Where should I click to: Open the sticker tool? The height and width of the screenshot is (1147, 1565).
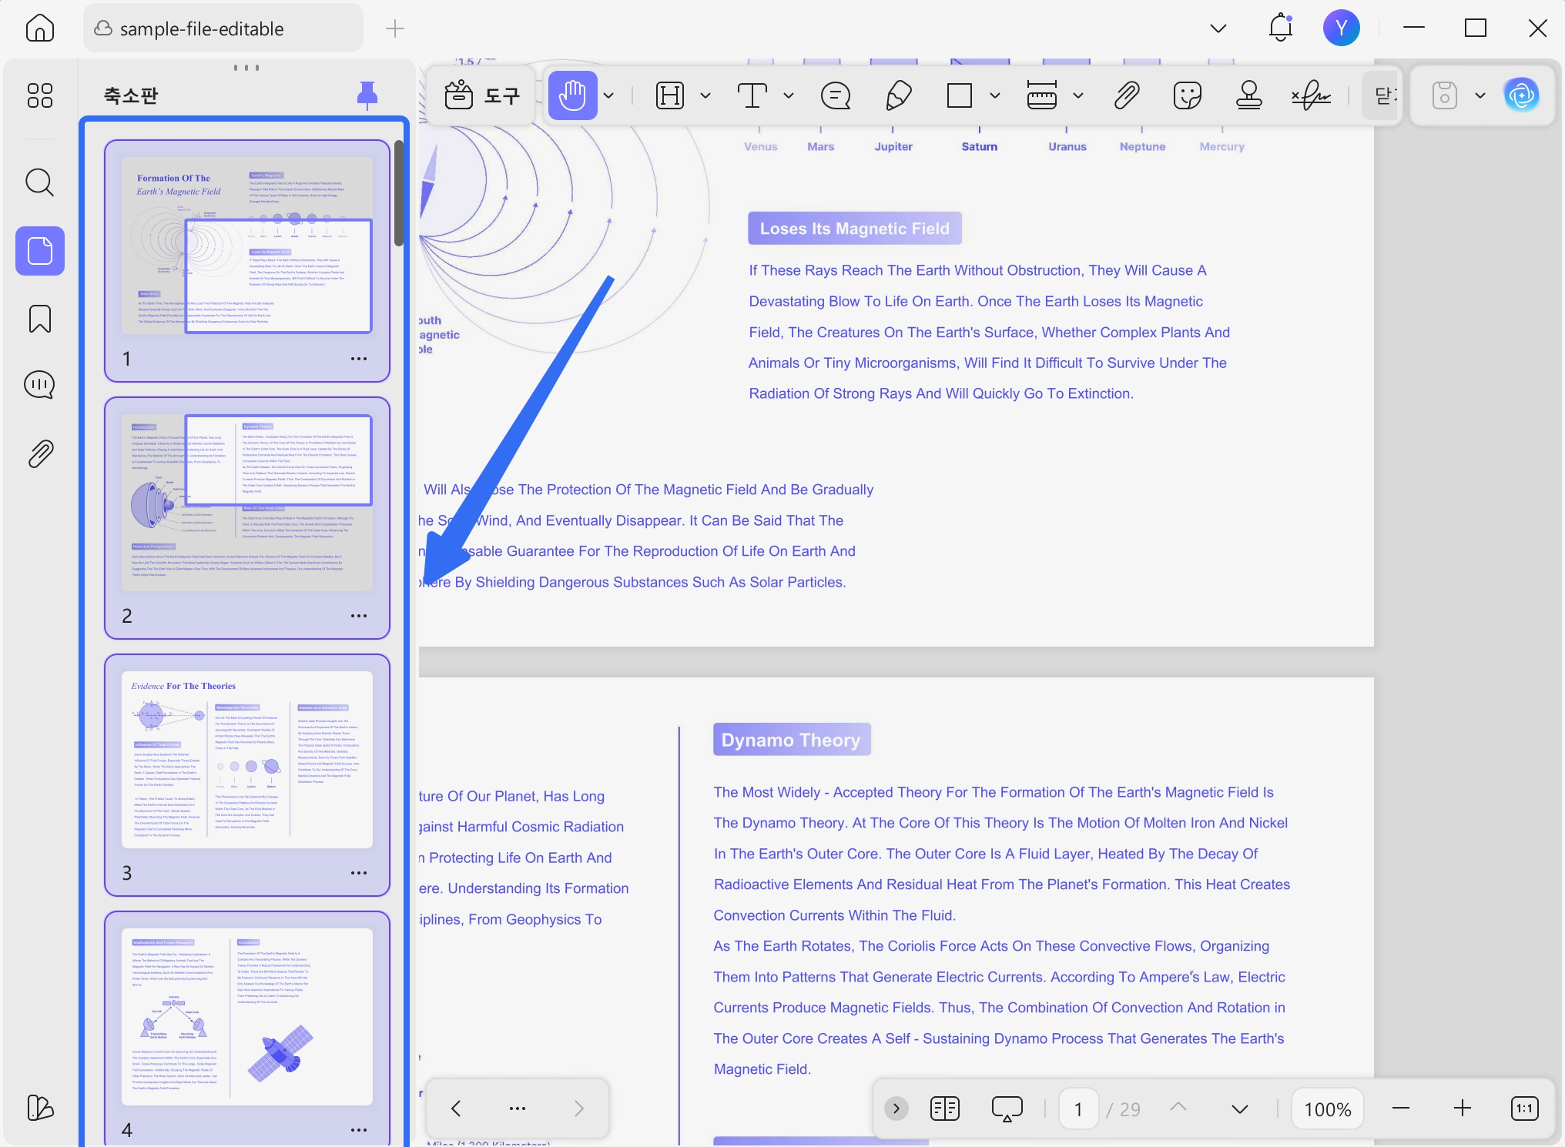[x=1188, y=95]
